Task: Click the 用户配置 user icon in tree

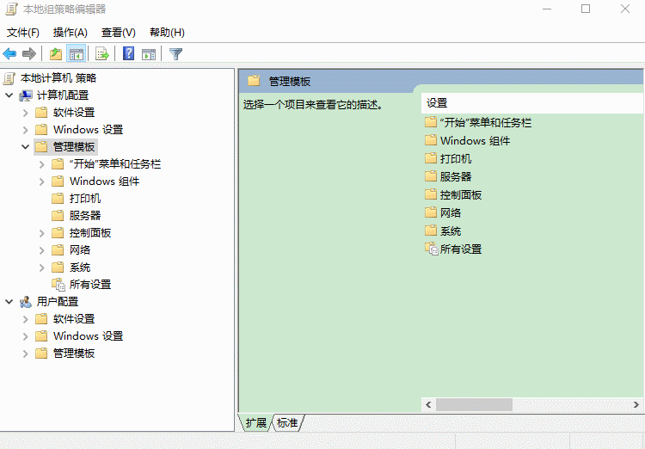Action: pos(26,302)
